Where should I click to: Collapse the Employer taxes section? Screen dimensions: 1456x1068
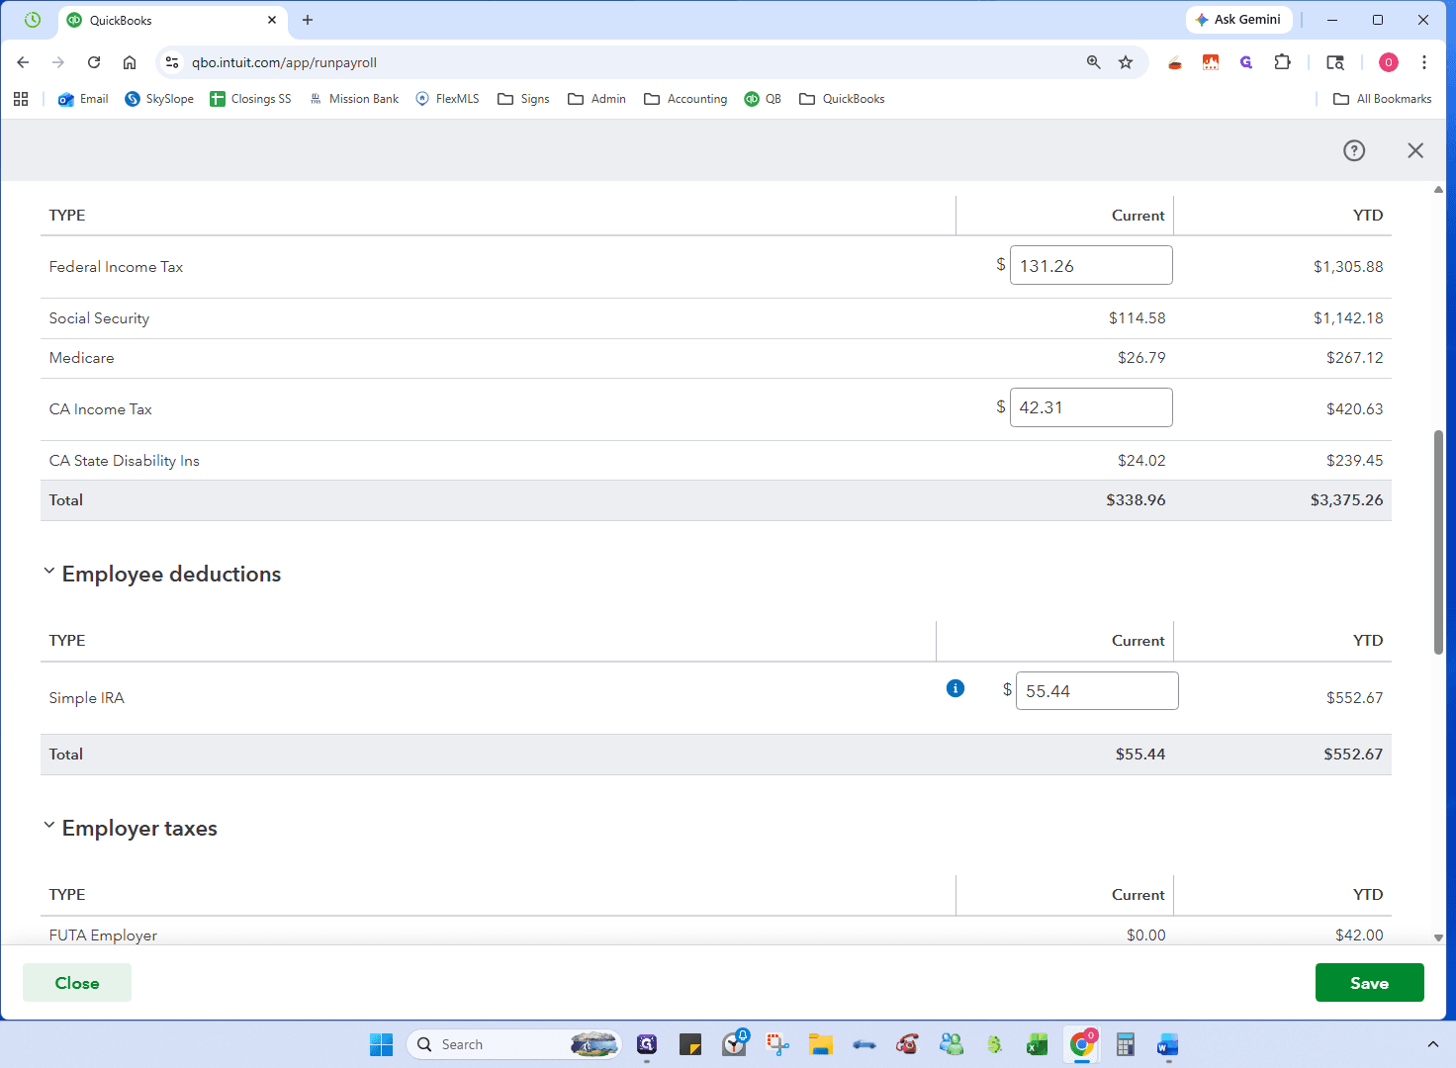(48, 826)
